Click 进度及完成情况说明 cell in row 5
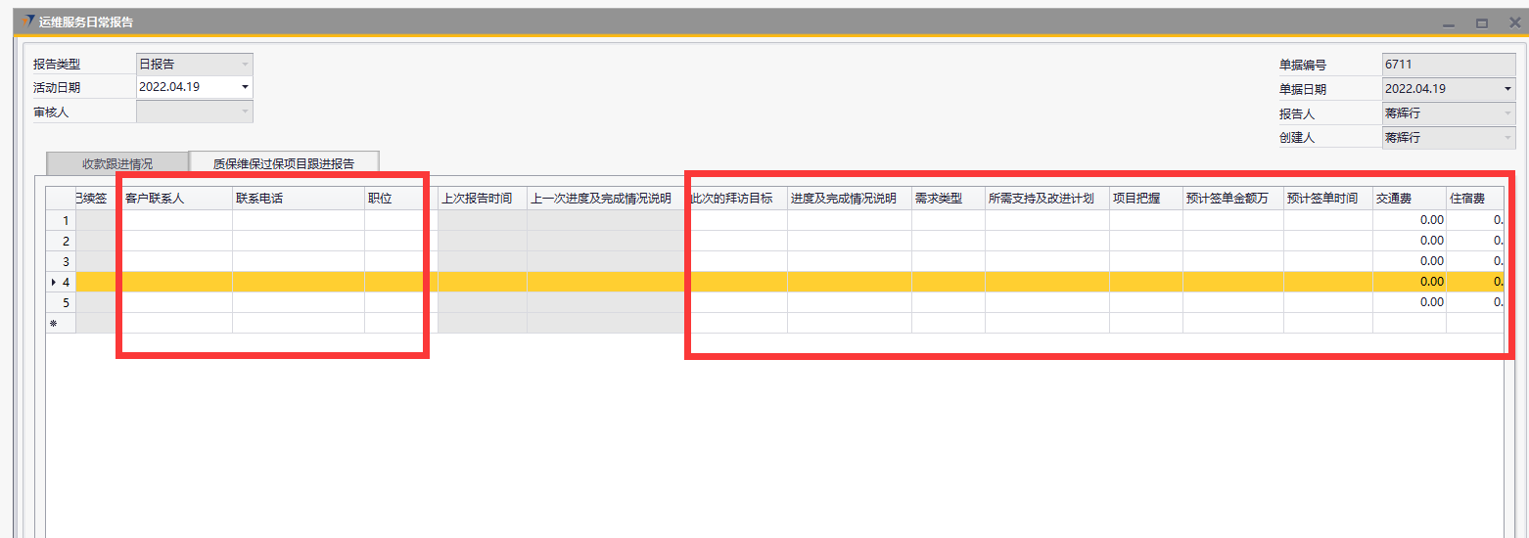The height and width of the screenshot is (538, 1529). pos(849,302)
